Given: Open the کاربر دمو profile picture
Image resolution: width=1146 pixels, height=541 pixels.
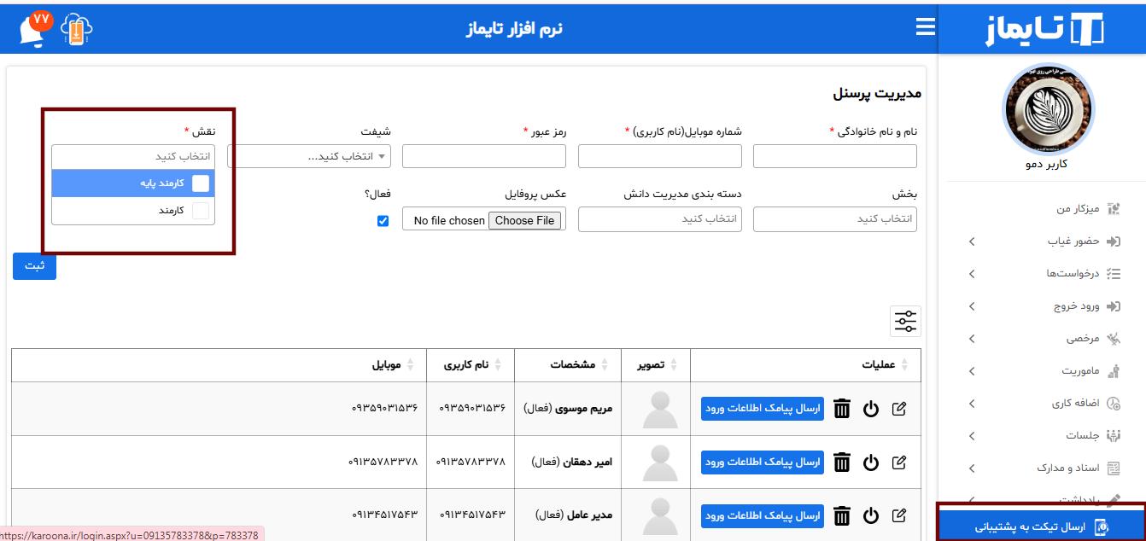Looking at the screenshot, I should (x=1047, y=110).
